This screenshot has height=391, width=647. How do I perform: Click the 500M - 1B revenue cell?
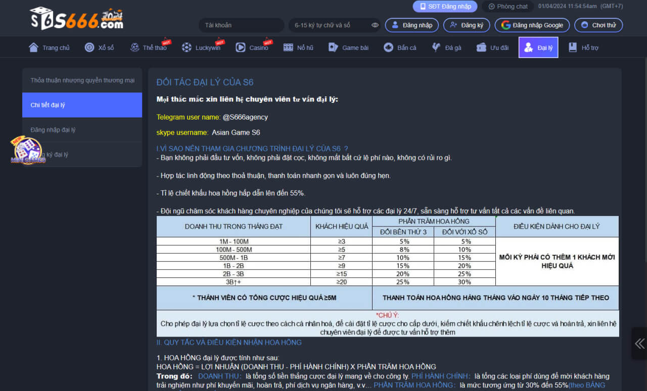234,257
